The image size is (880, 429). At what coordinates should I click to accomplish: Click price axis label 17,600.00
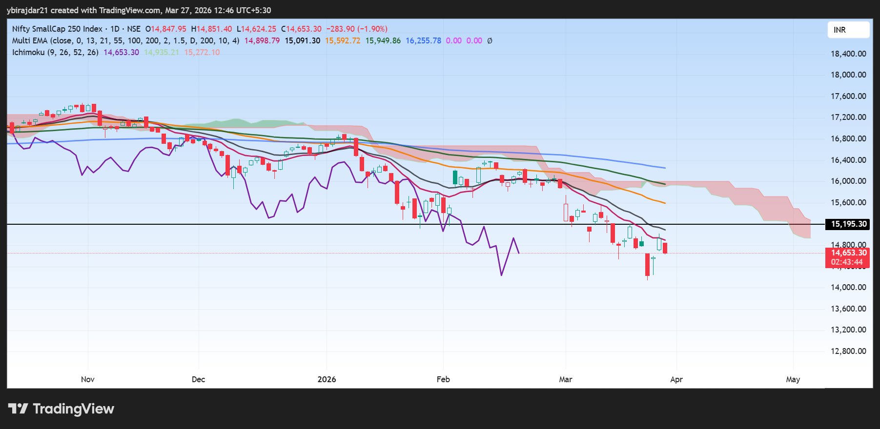(848, 96)
